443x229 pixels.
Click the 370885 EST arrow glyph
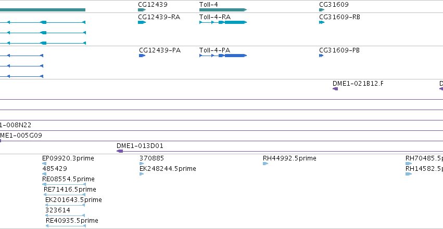142,164
